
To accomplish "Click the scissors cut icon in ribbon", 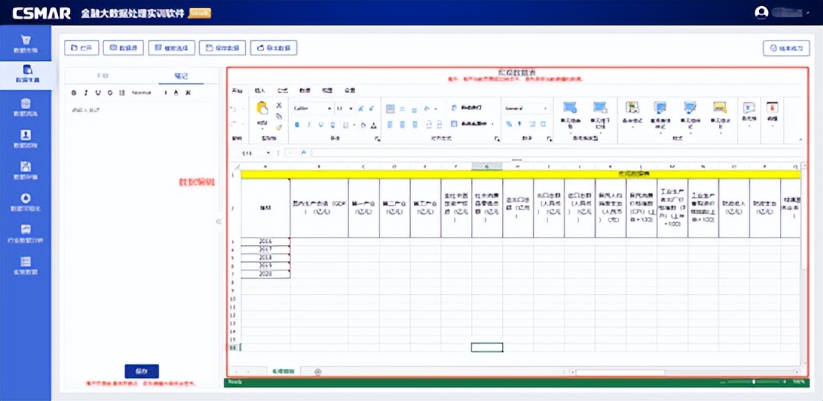I will point(279,106).
